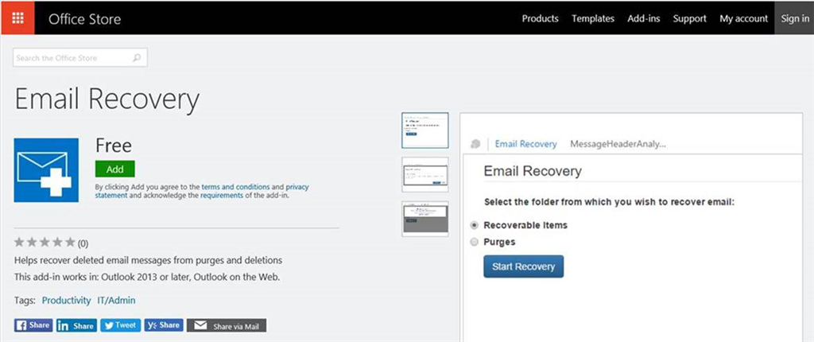Click the Email Recovery page heading
The height and width of the screenshot is (342, 814).
(107, 99)
